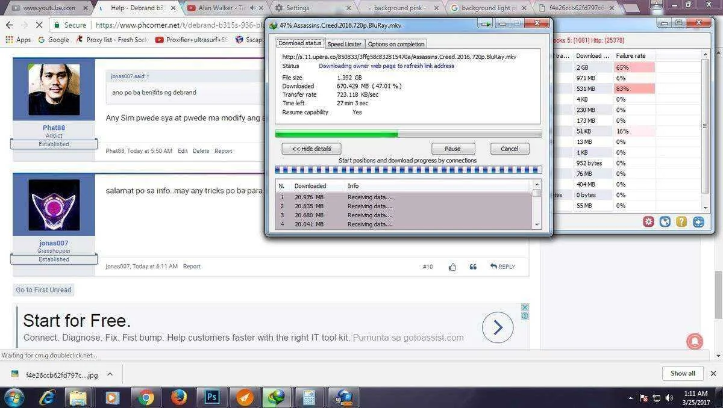Click jonas007's avatar image
This screenshot has height=408, width=723.
point(54,205)
